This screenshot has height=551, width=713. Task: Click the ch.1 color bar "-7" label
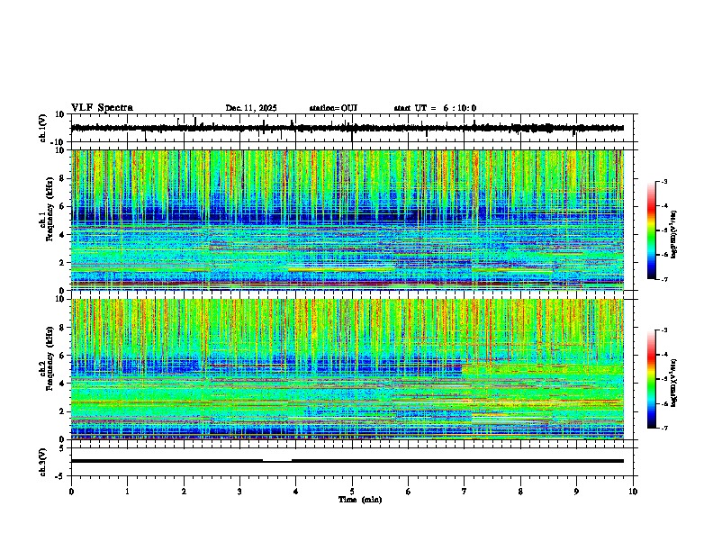(664, 280)
